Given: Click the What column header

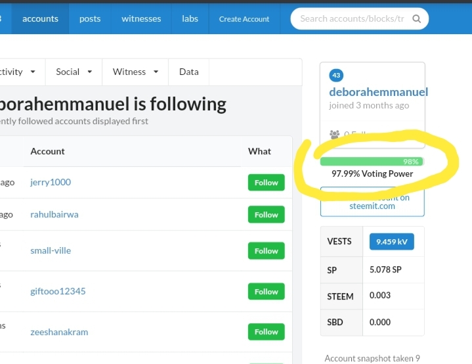Looking at the screenshot, I should [x=259, y=151].
